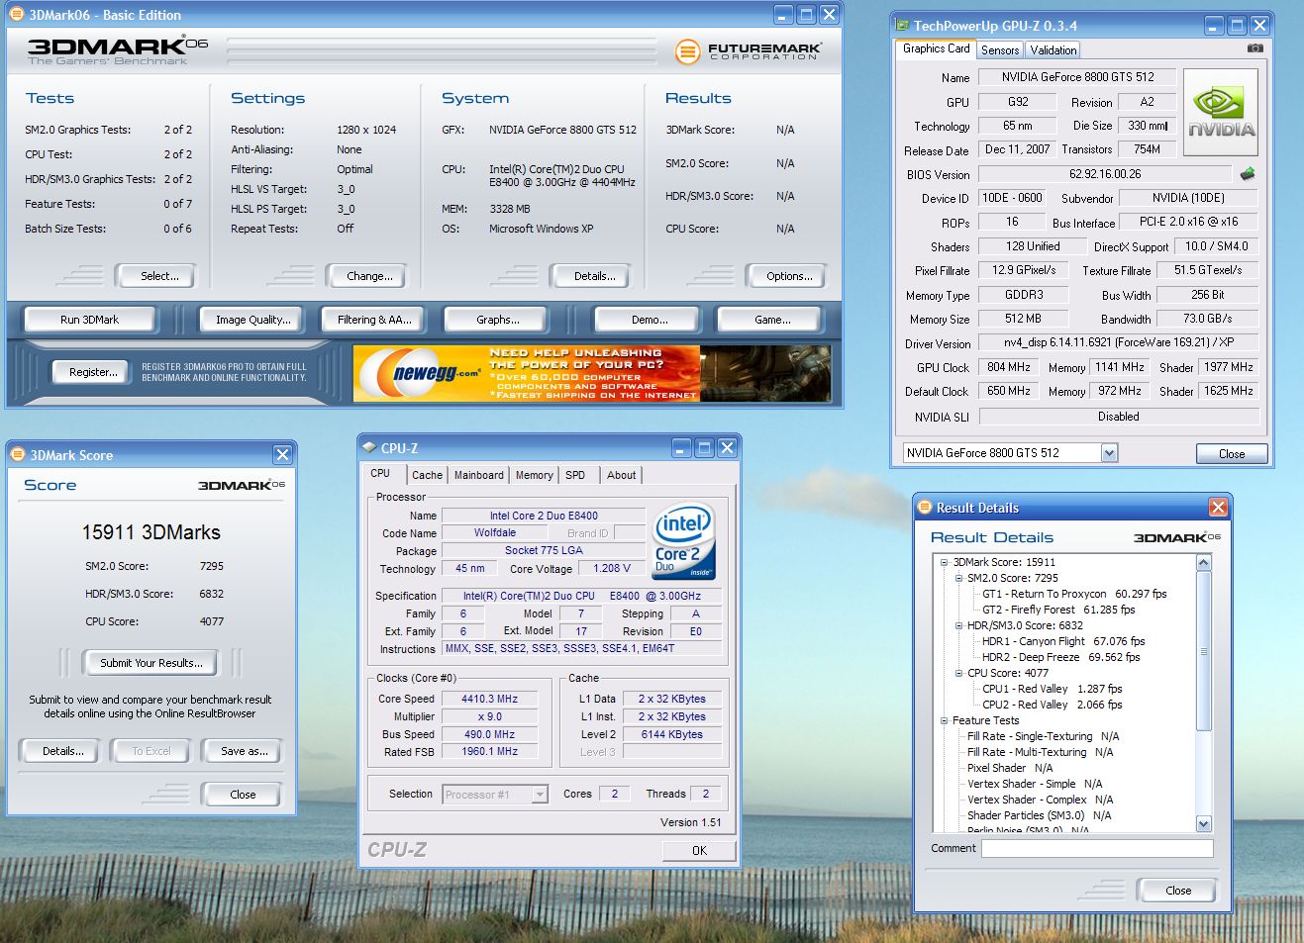1304x943 pixels.
Task: Click the Result Details scrollbar up arrow
Action: (1204, 562)
